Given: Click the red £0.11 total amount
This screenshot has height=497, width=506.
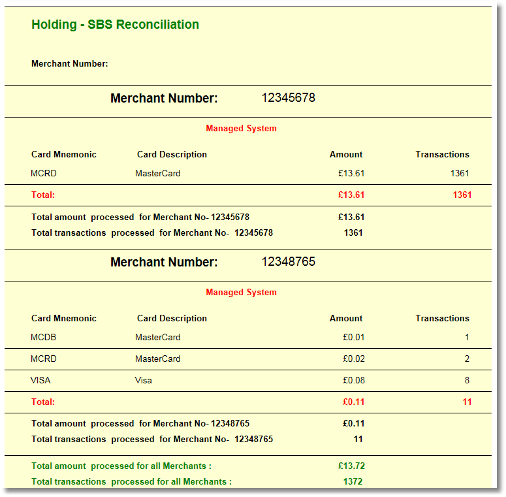Looking at the screenshot, I should (x=354, y=402).
